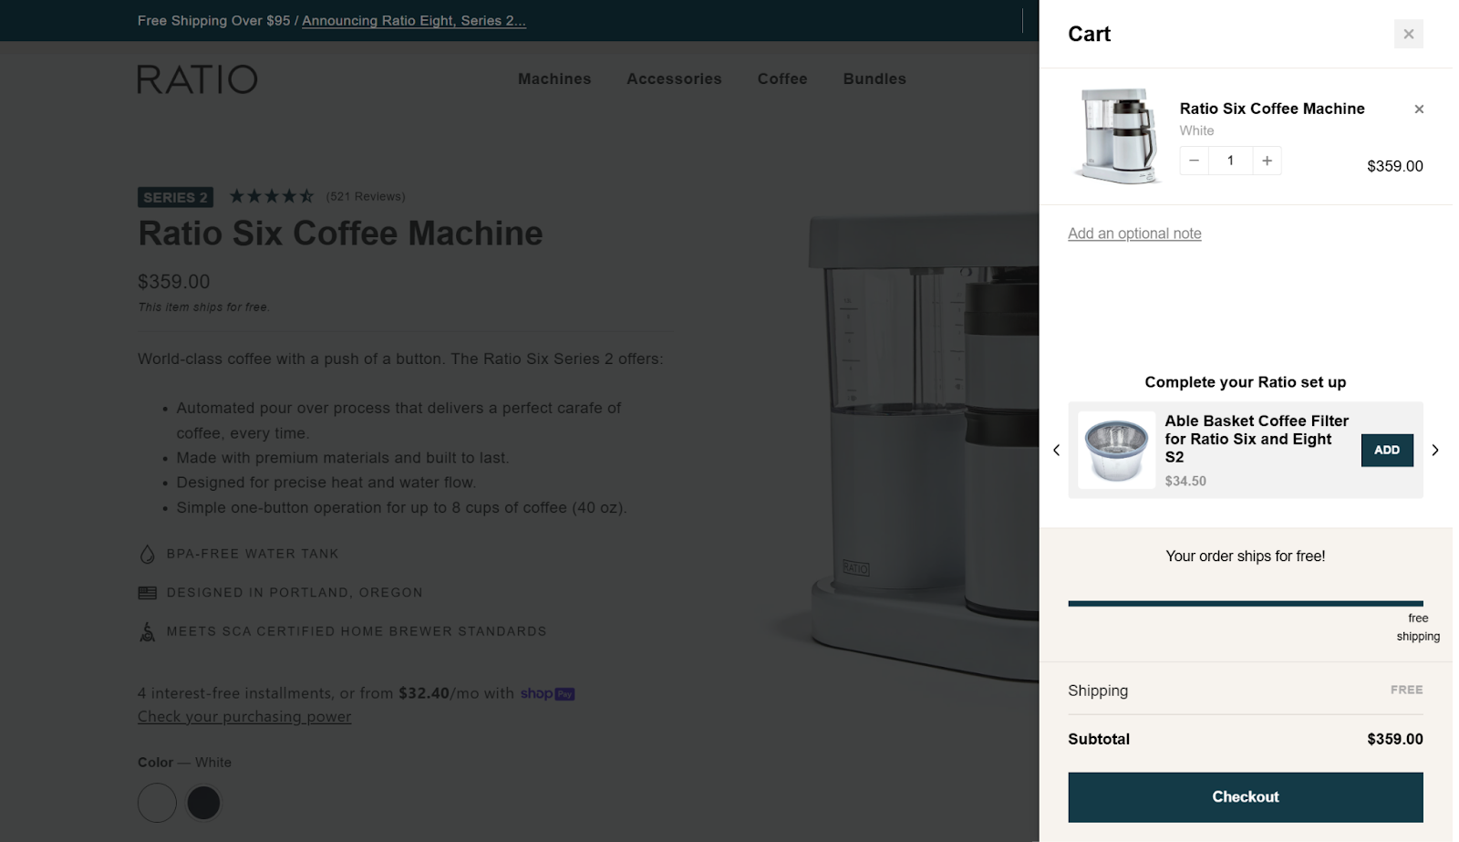The height and width of the screenshot is (842, 1459).
Task: Click the Designed in Portland flag icon
Action: [147, 593]
